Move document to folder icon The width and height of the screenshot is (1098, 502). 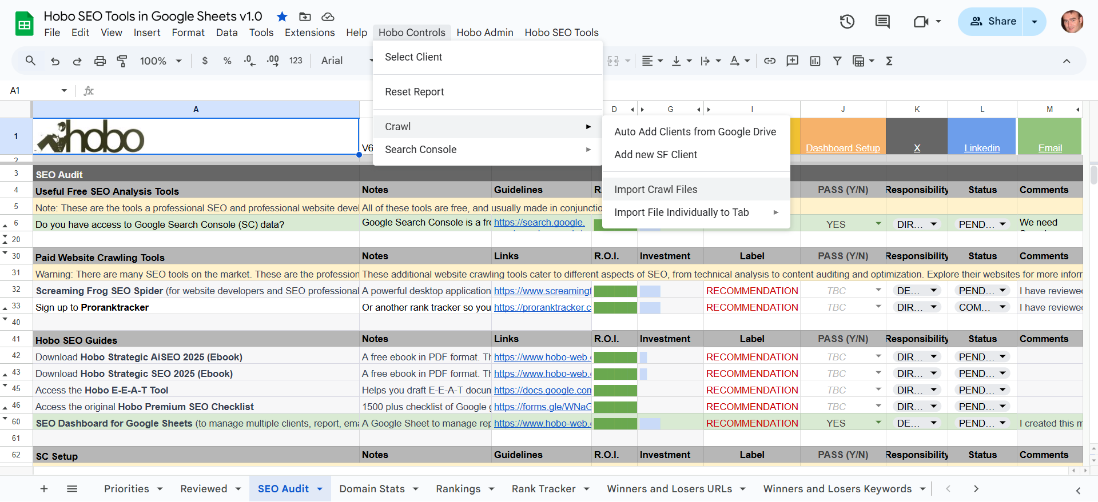tap(305, 17)
